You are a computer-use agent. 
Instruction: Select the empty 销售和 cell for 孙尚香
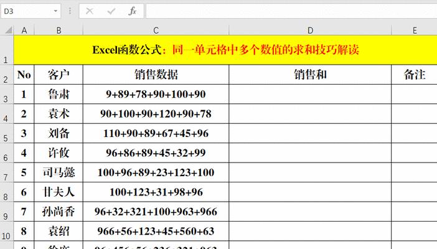point(310,212)
